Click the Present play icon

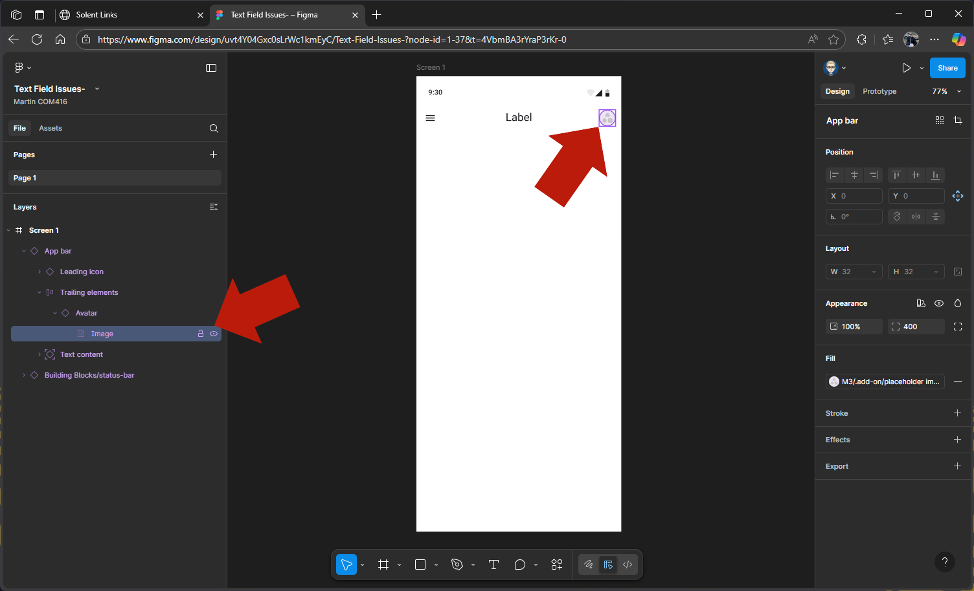(x=906, y=68)
